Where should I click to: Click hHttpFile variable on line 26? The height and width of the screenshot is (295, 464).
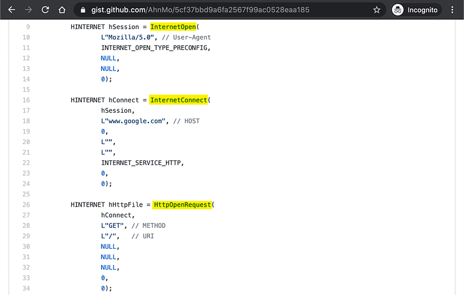click(125, 205)
